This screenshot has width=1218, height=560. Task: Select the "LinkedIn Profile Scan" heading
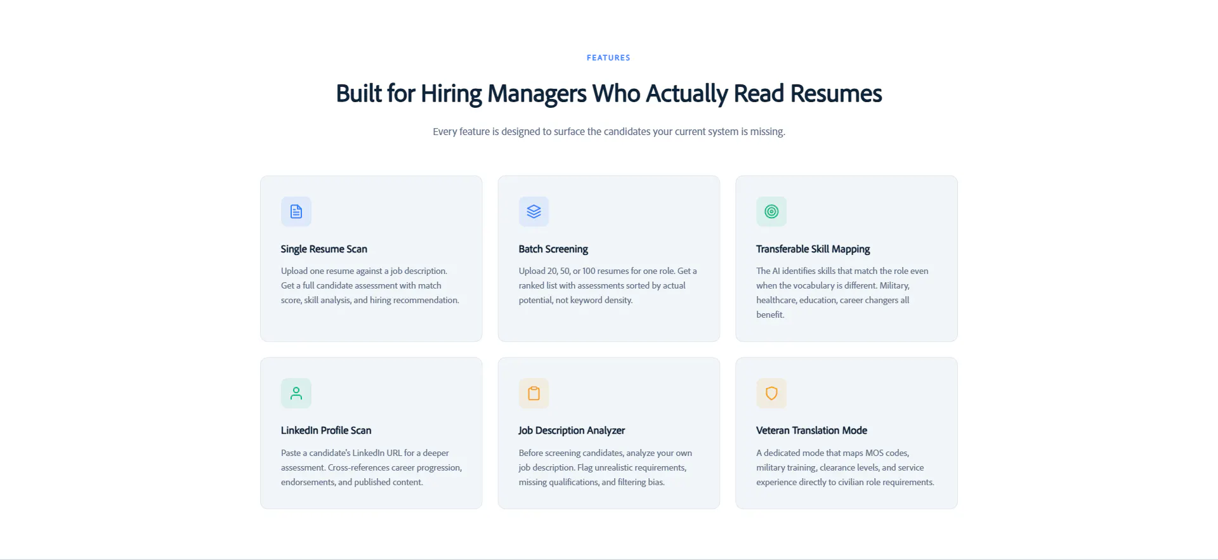click(326, 431)
